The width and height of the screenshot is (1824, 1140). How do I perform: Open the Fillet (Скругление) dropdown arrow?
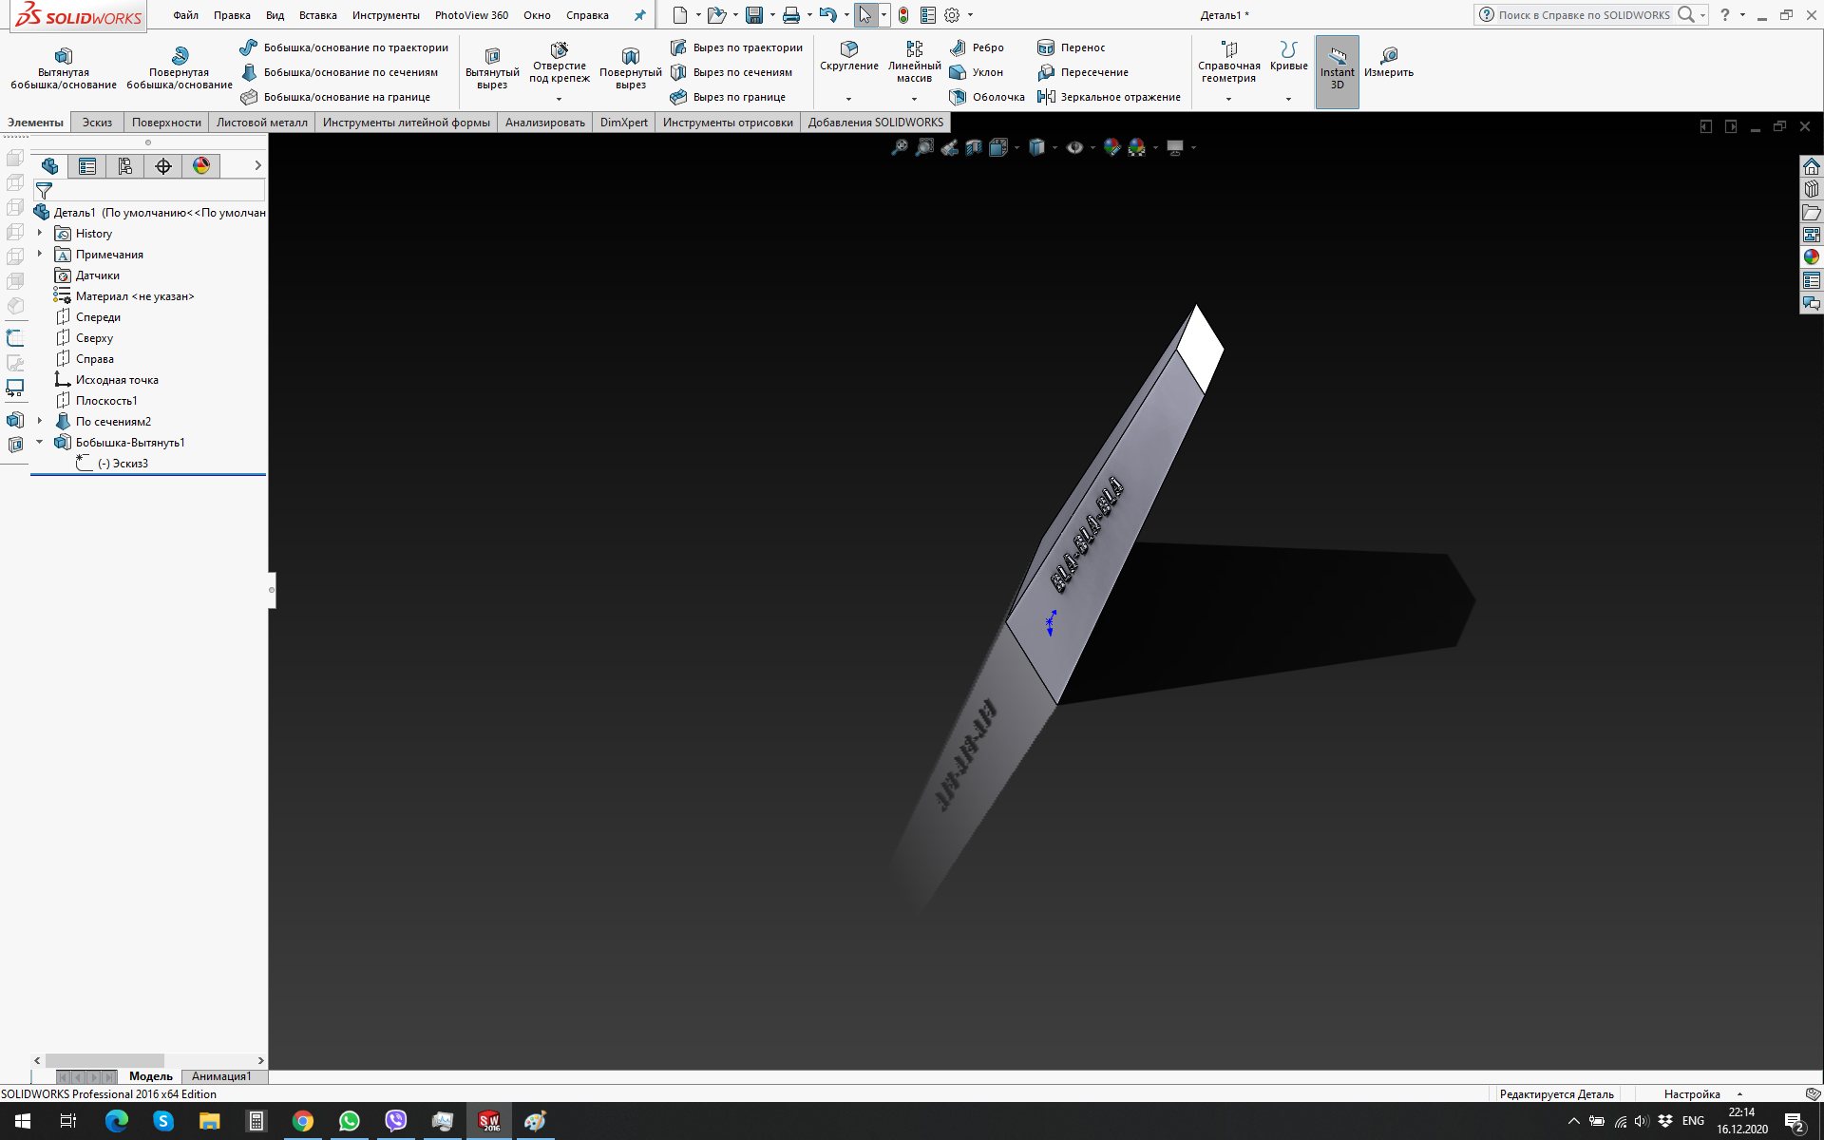[x=848, y=99]
